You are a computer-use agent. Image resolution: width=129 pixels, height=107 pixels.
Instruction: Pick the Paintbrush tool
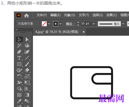(27, 64)
